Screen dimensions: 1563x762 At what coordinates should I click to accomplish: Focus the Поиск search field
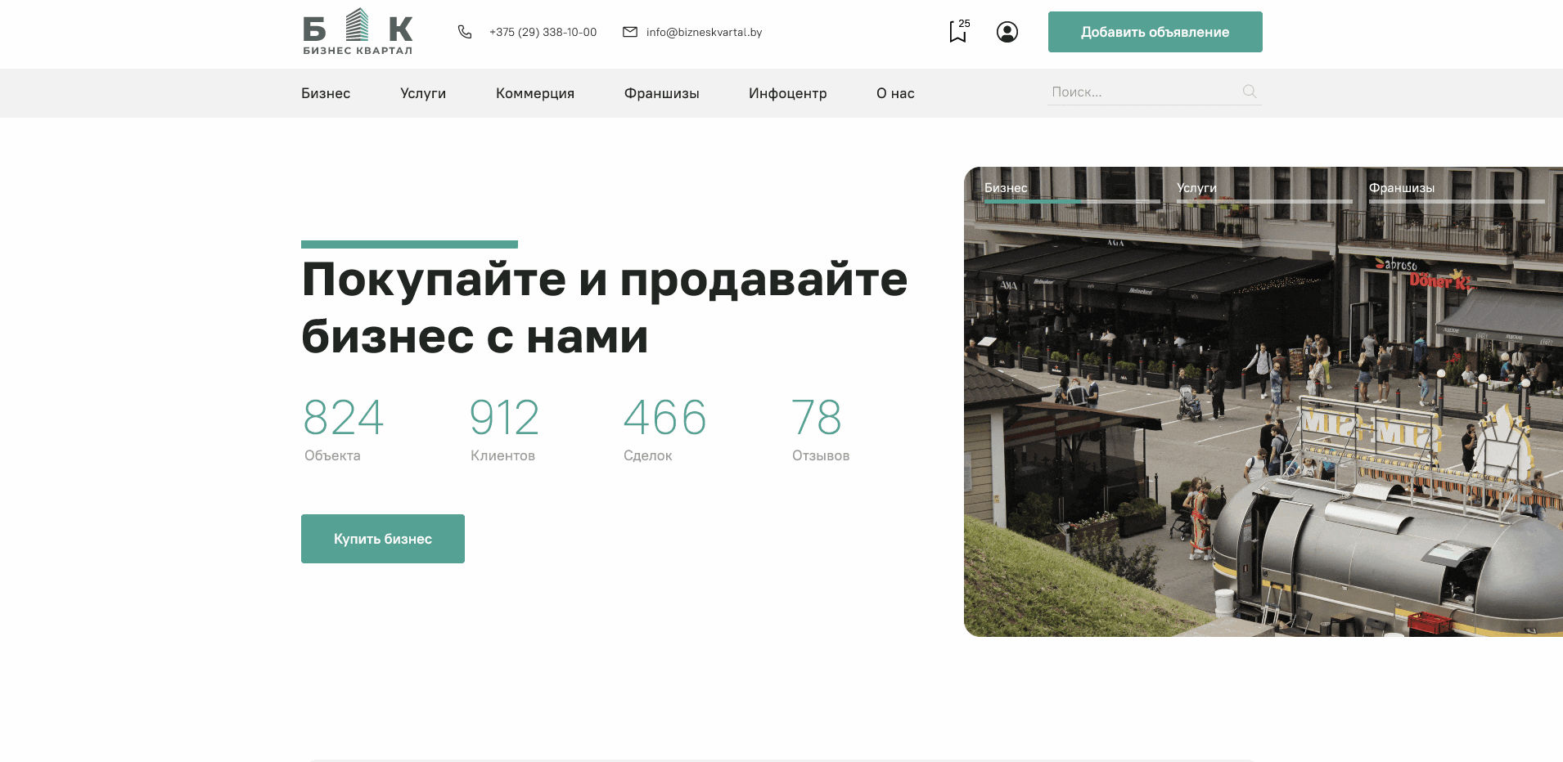[x=1155, y=92]
